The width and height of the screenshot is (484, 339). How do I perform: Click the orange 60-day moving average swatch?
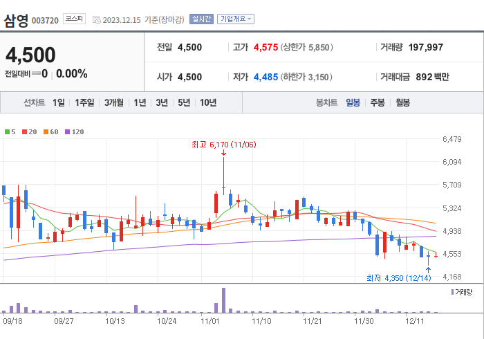(46, 132)
